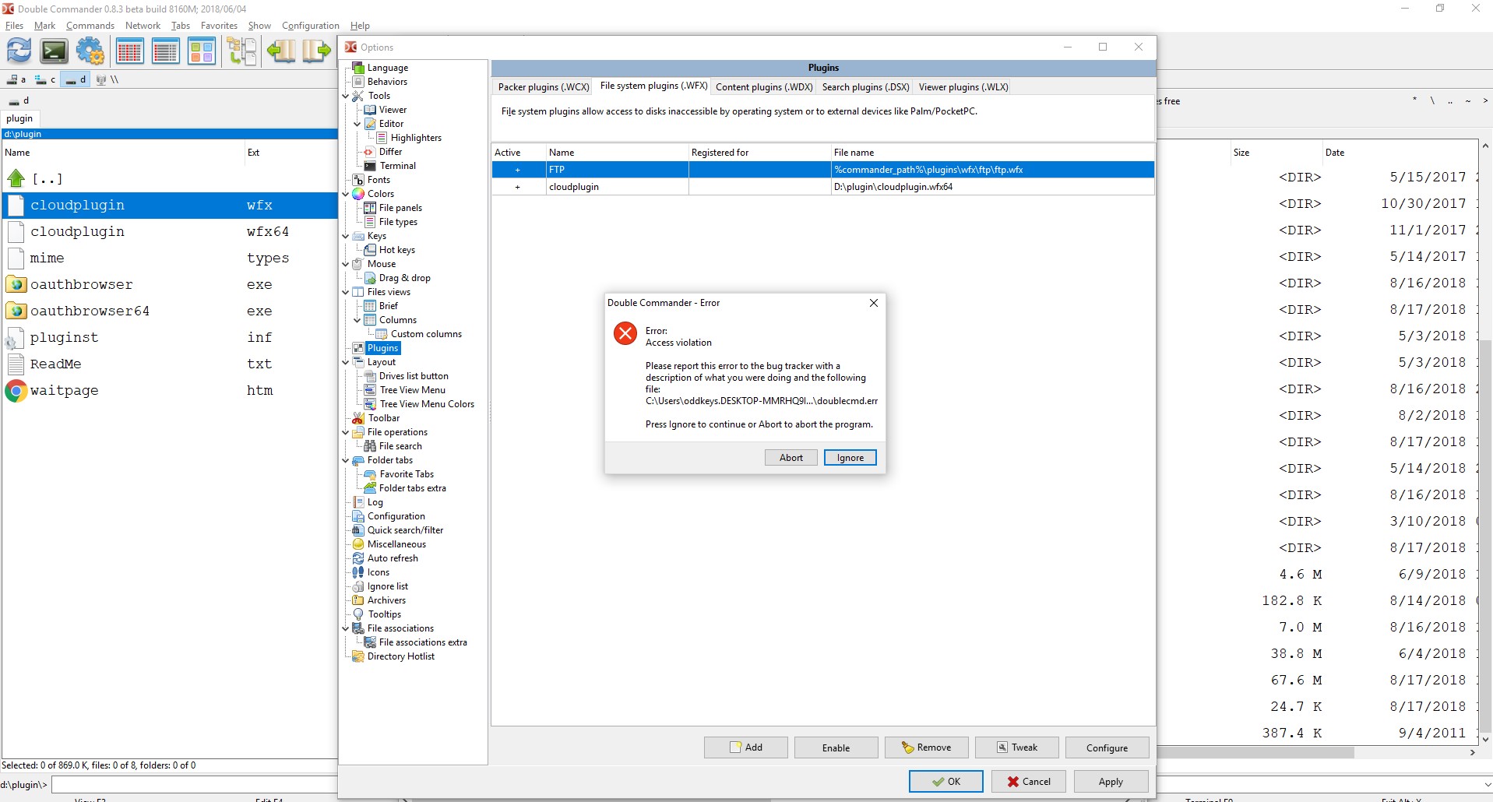Click the go-to-parent up arrow icon
The height and width of the screenshot is (802, 1493).
[x=16, y=178]
